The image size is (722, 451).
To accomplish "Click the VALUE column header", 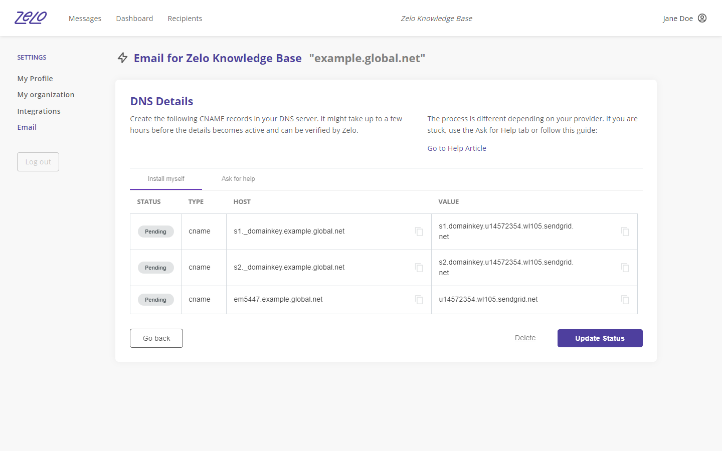I will click(449, 201).
